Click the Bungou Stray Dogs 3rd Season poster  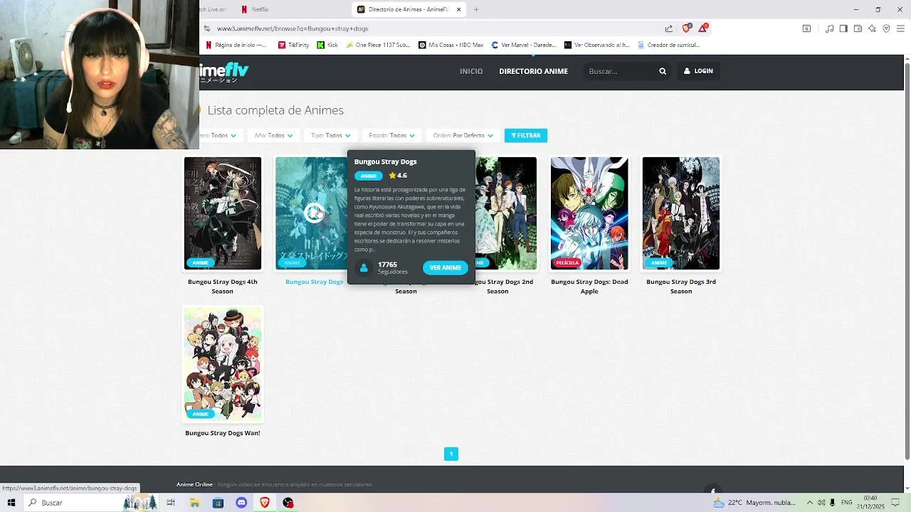pyautogui.click(x=681, y=213)
